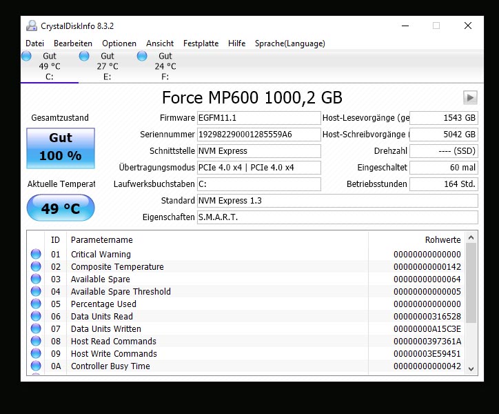Click status orb for Controller Busy Time row

coord(36,366)
